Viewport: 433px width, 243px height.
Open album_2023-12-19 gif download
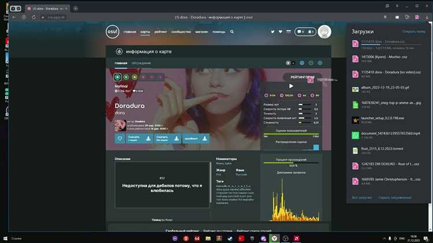[x=387, y=89]
